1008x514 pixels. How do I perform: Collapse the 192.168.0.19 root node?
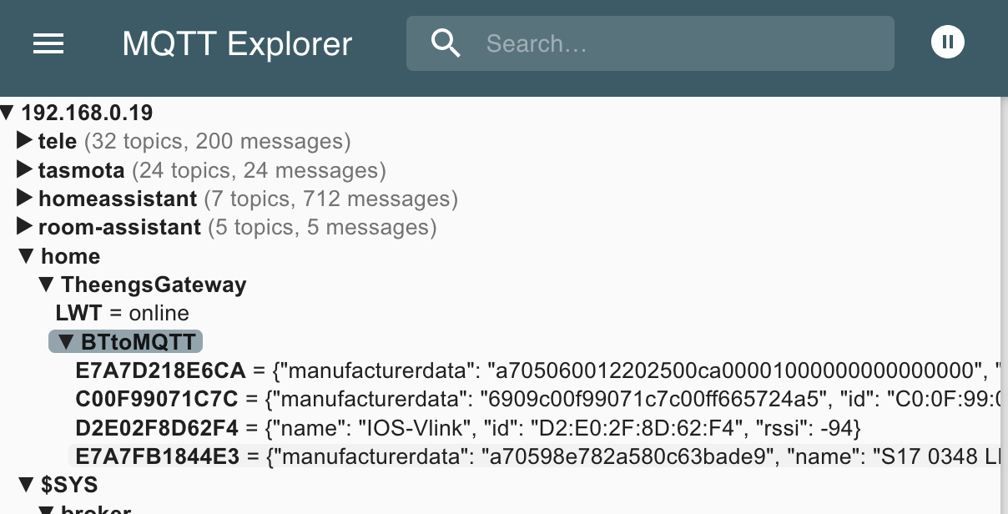(8, 113)
